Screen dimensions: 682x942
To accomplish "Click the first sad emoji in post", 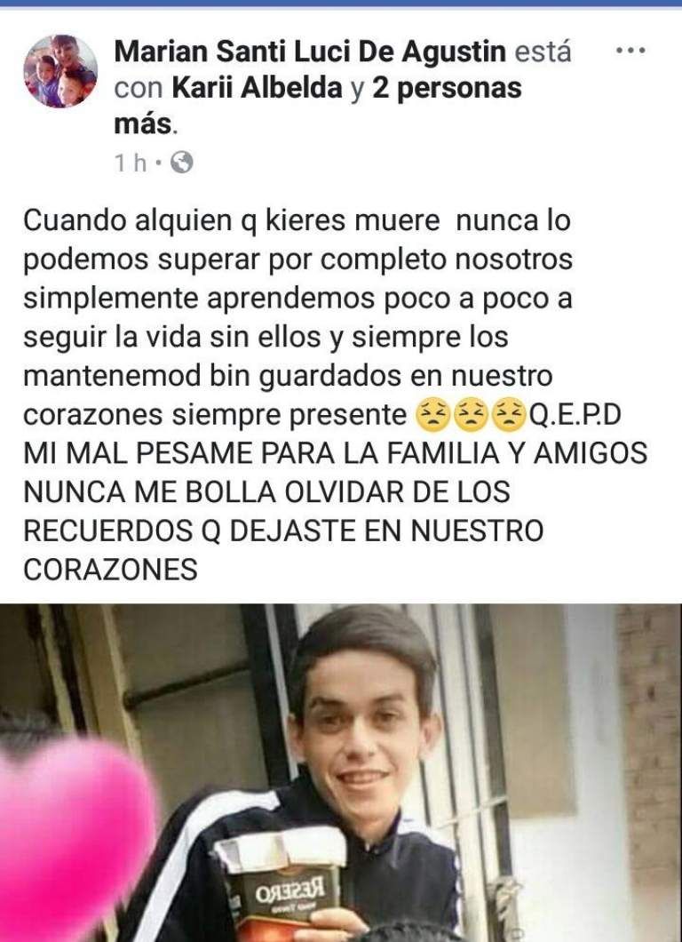I will click(x=432, y=416).
